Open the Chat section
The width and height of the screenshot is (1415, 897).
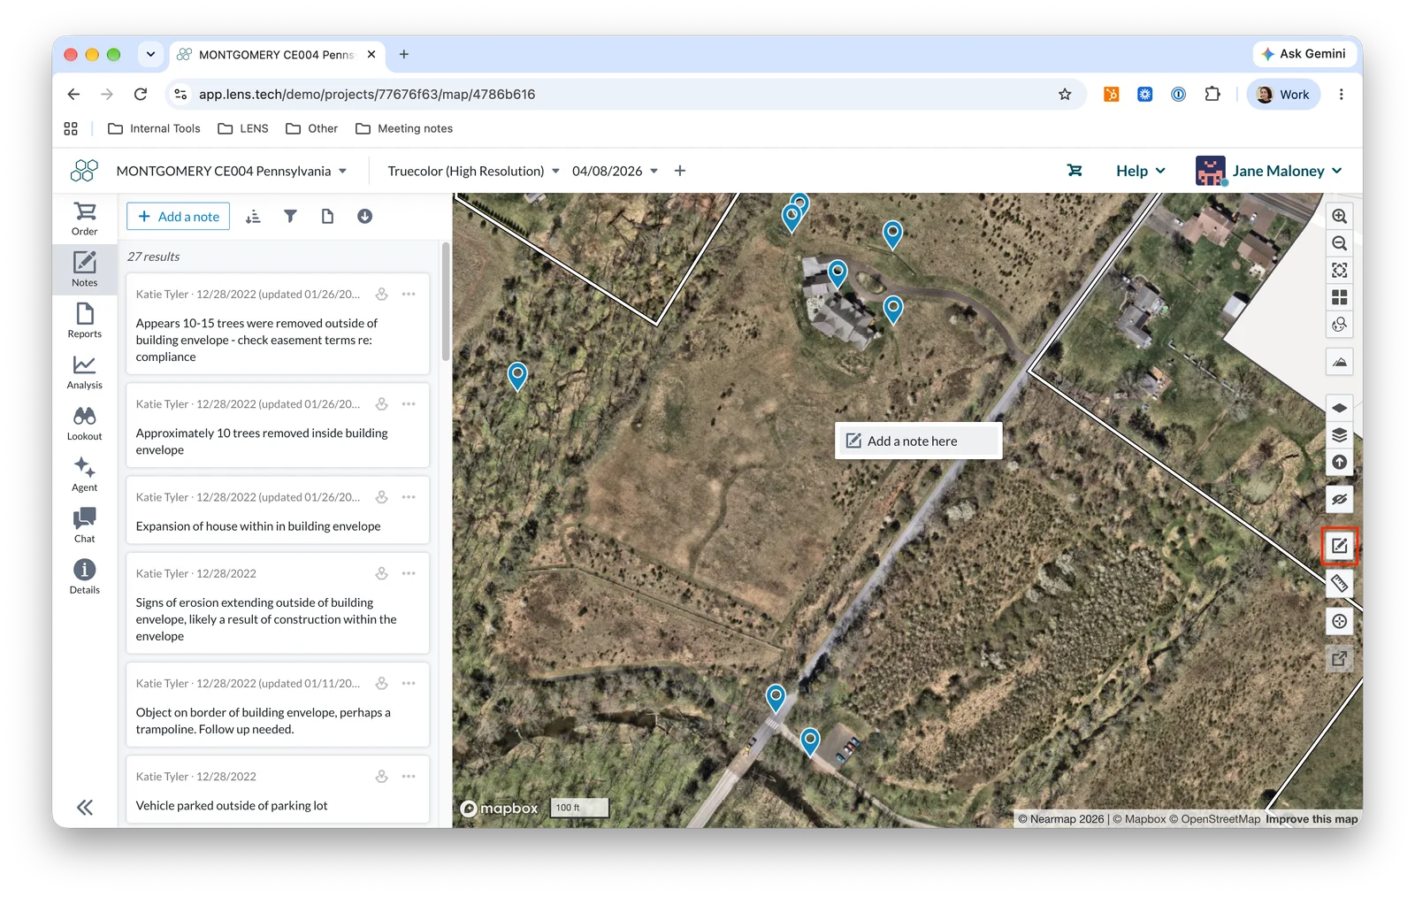(x=85, y=525)
